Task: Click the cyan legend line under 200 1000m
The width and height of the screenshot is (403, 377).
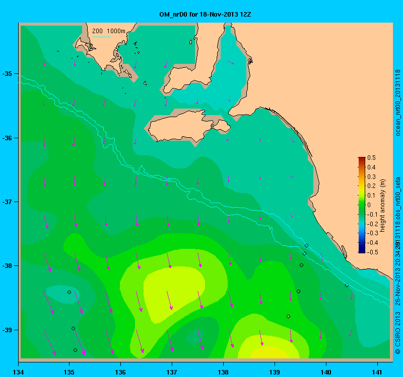Action: pos(102,37)
